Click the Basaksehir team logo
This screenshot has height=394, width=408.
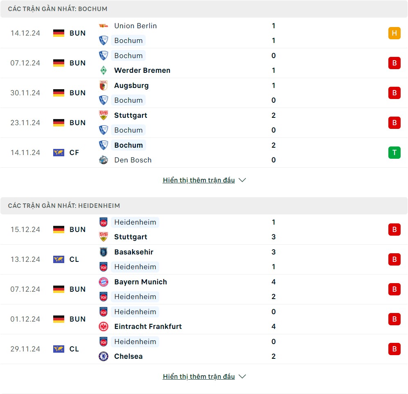click(104, 252)
